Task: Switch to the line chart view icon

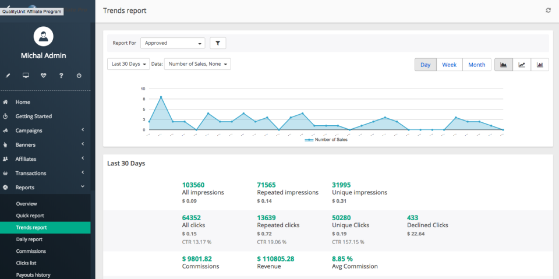Action: tap(522, 65)
